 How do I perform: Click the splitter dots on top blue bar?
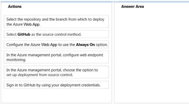click(116, 2)
